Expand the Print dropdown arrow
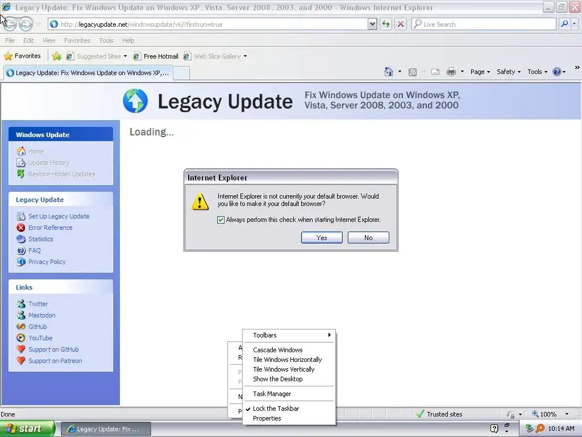The image size is (582, 437). (x=462, y=72)
